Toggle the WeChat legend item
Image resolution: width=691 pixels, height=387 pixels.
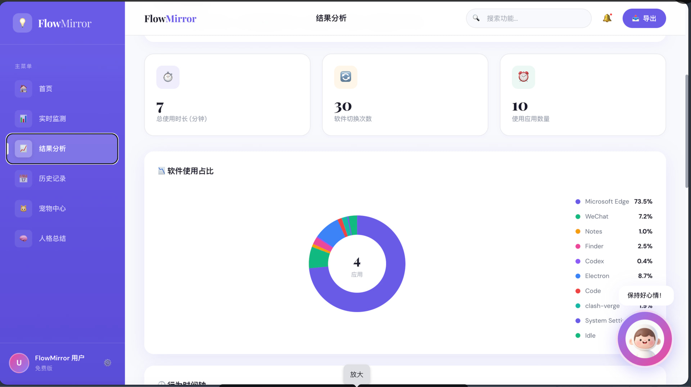click(x=596, y=217)
